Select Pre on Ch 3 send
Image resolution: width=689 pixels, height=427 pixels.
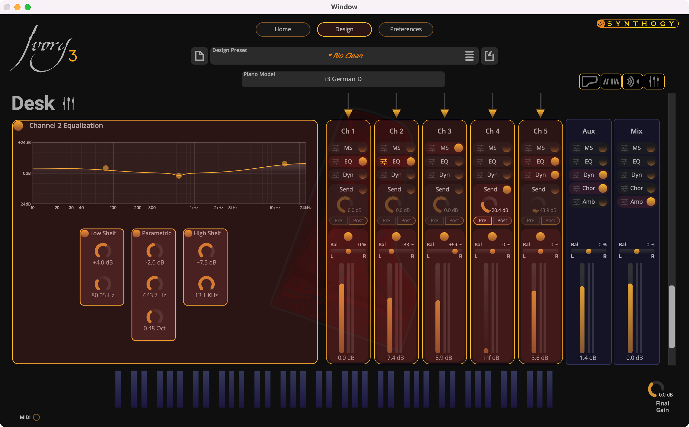click(434, 221)
